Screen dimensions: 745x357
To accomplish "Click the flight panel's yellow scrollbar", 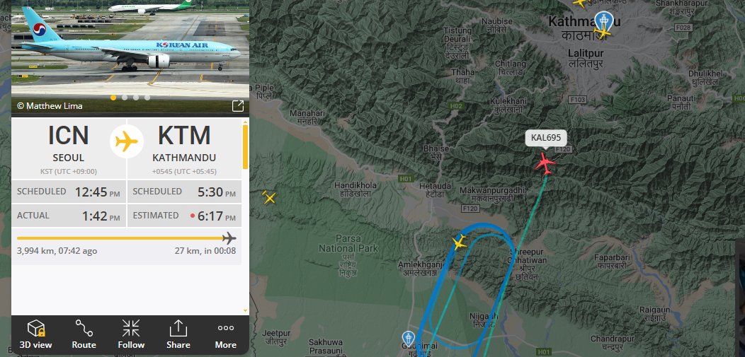I will [x=245, y=147].
